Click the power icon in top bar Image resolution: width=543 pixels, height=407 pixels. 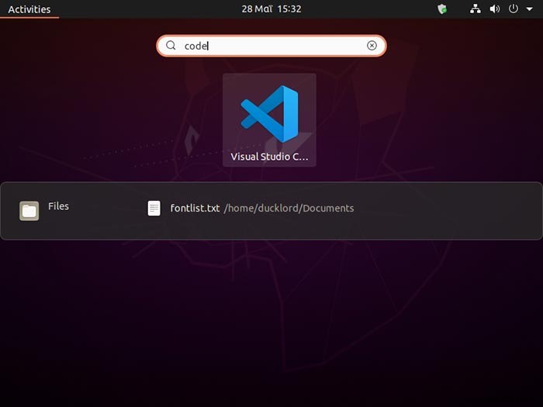click(514, 9)
